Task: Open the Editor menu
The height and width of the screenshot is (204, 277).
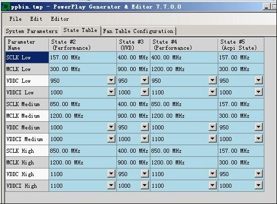Action: tap(60, 19)
